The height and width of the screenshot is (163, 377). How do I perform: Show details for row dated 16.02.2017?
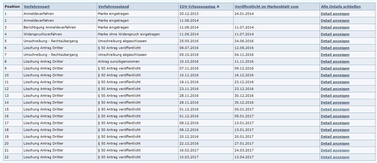point(335,150)
